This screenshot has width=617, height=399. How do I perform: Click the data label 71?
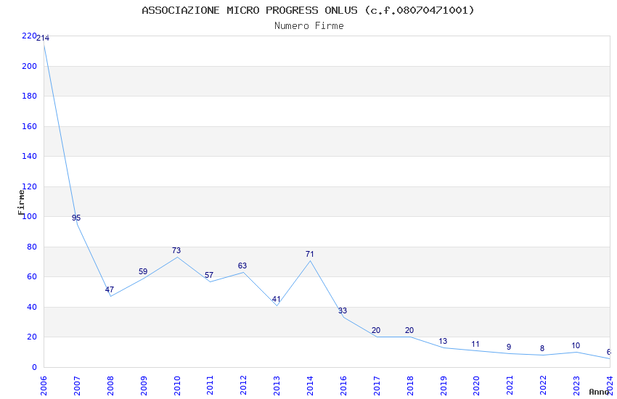point(310,255)
